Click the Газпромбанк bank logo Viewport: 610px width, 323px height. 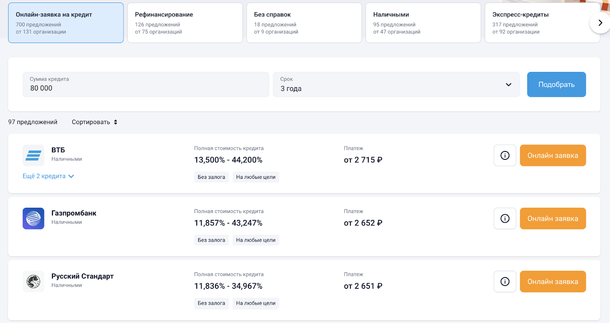pyautogui.click(x=34, y=218)
